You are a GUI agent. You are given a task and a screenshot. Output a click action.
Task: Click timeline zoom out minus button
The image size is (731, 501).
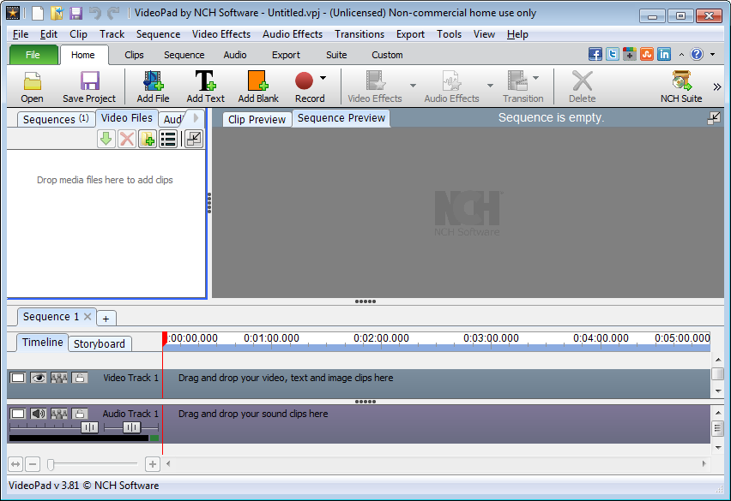[32, 464]
